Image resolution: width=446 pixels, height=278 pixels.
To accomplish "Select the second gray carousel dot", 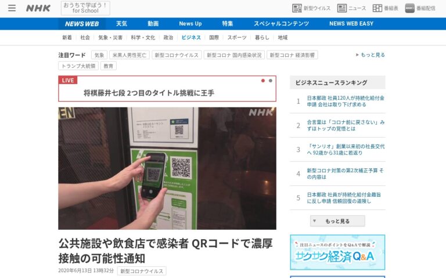I will pyautogui.click(x=271, y=81).
